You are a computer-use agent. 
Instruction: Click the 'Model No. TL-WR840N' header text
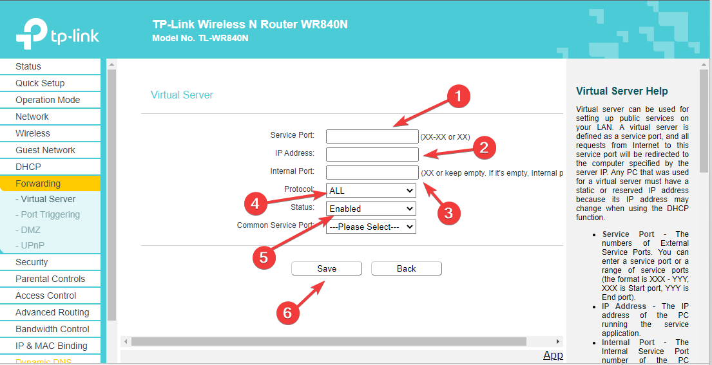[x=200, y=39]
